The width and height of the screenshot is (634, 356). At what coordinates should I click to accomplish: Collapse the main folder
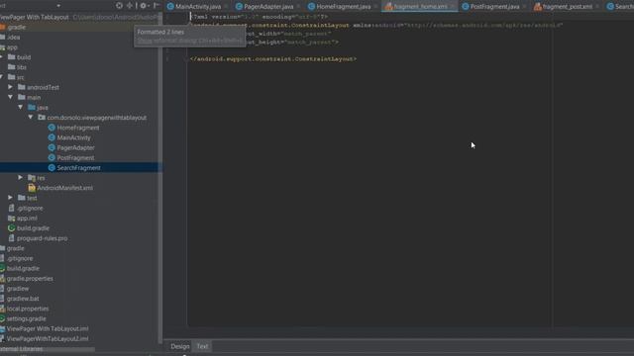(x=10, y=97)
